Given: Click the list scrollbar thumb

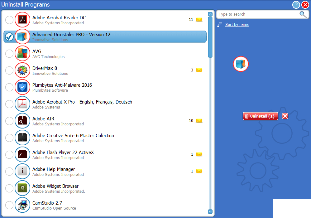Looking at the screenshot, I should [x=210, y=37].
